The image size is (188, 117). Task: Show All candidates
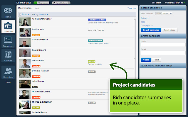tap(170, 13)
